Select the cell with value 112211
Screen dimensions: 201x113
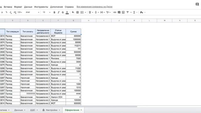click(73, 46)
